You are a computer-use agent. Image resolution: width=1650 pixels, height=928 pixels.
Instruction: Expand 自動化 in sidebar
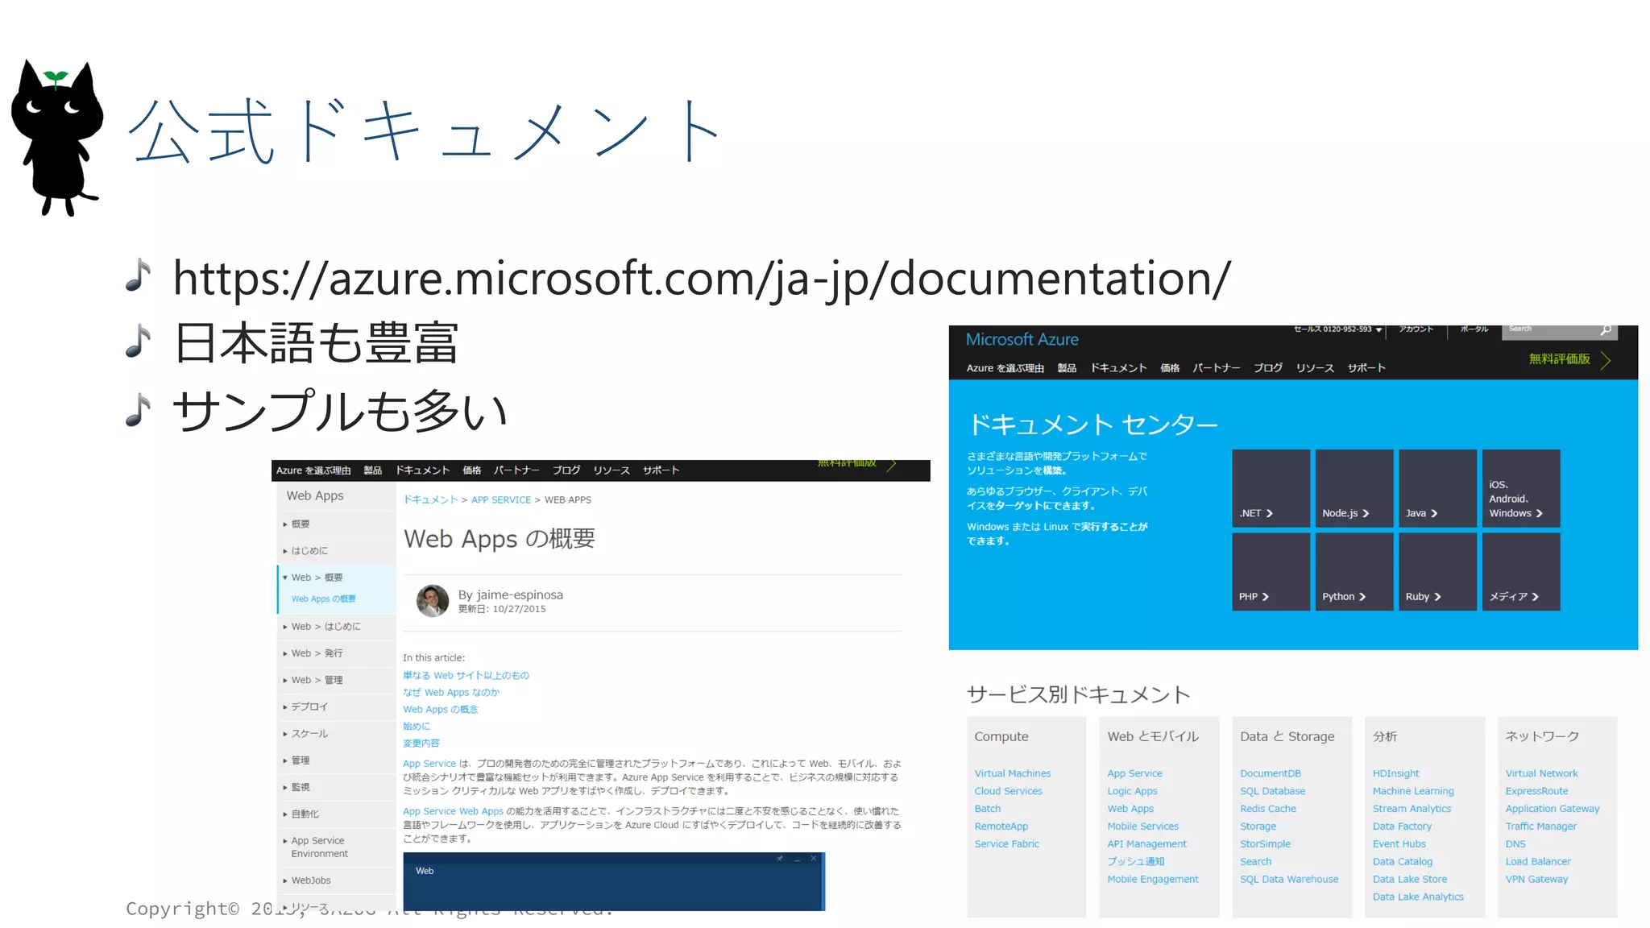pos(336,814)
